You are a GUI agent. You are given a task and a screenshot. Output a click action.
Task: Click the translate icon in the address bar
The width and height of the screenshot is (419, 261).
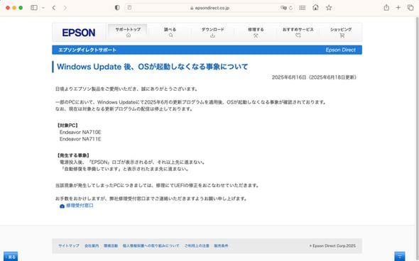(283, 8)
